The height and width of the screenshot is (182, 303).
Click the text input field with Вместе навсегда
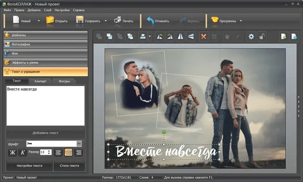[x=45, y=105]
